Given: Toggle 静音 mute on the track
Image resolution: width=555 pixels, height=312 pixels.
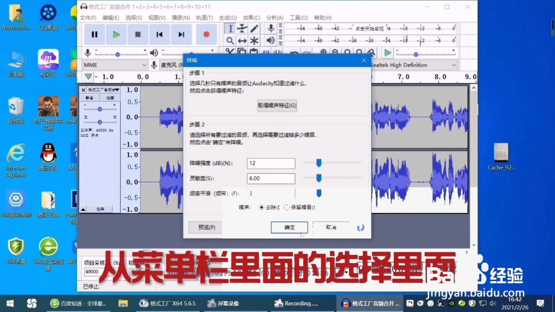Looking at the screenshot, I should [x=89, y=98].
